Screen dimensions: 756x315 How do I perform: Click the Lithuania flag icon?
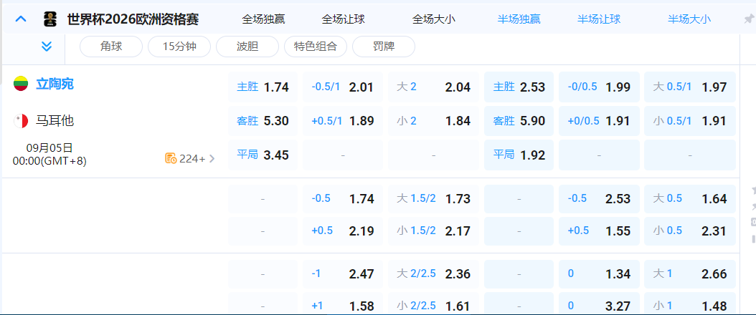[x=21, y=84]
